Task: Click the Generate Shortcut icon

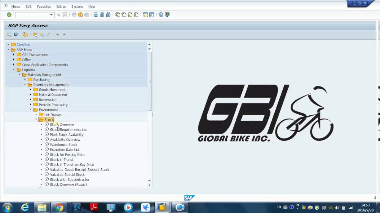Action: 151,14
